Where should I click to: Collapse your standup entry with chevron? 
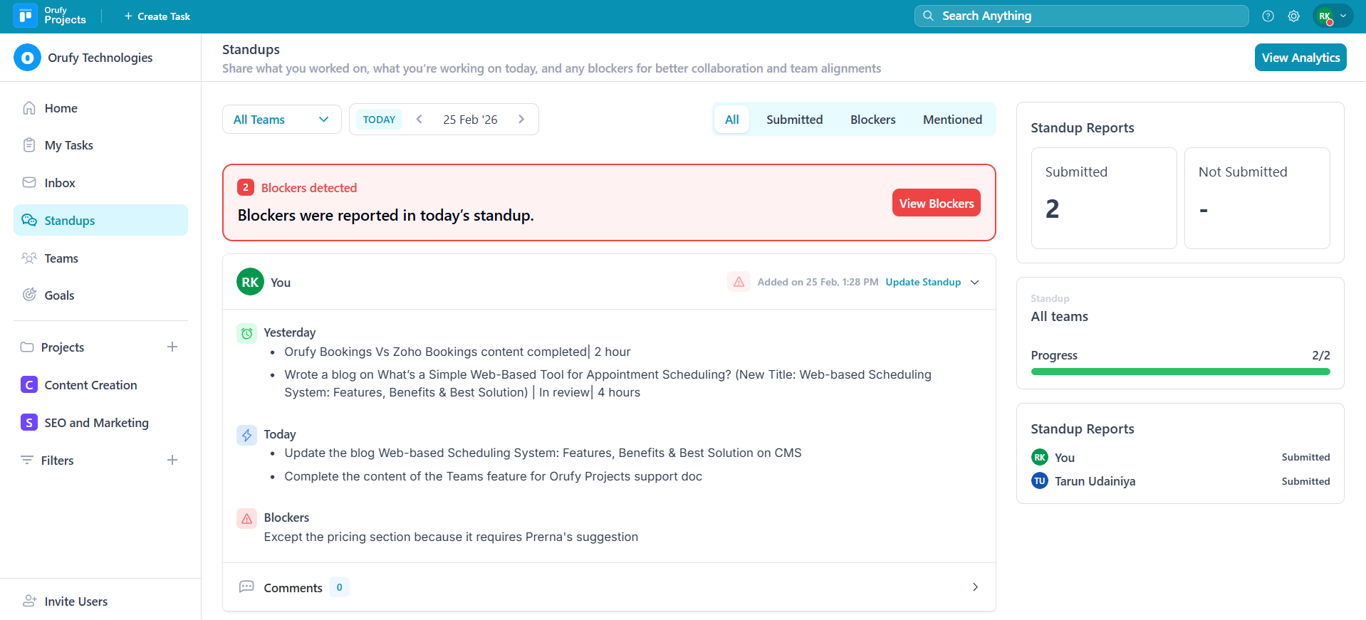click(x=975, y=282)
